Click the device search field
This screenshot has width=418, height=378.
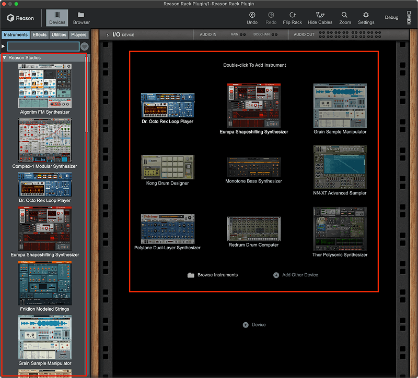43,46
